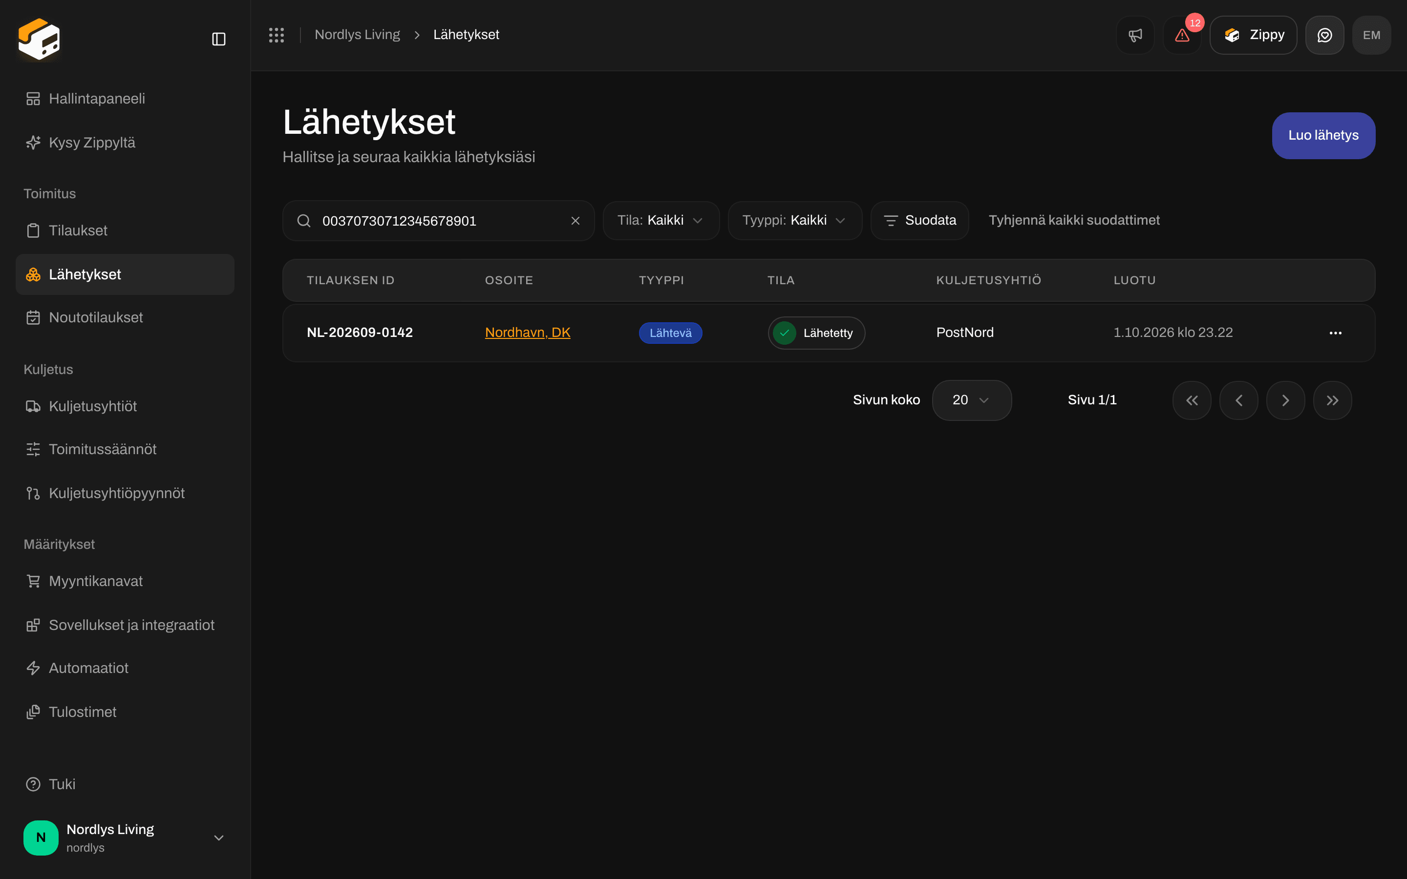1407x879 pixels.
Task: Click the search magnifier icon
Action: pyautogui.click(x=304, y=221)
